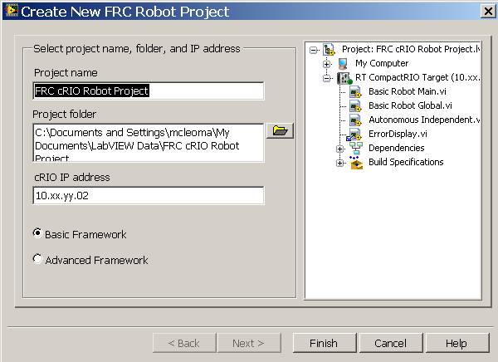
Task: Select the Basic Framework radio button
Action: [37, 233]
